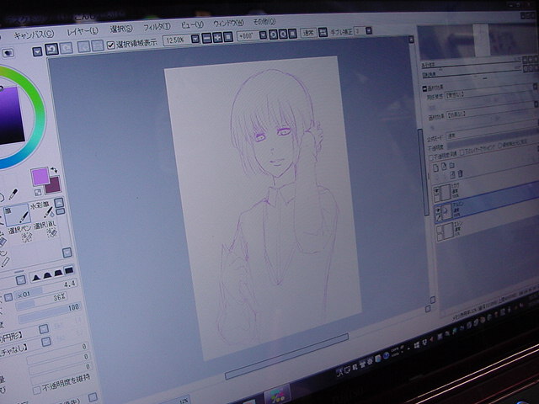
Task: Click the new layer icon
Action: (x=435, y=167)
